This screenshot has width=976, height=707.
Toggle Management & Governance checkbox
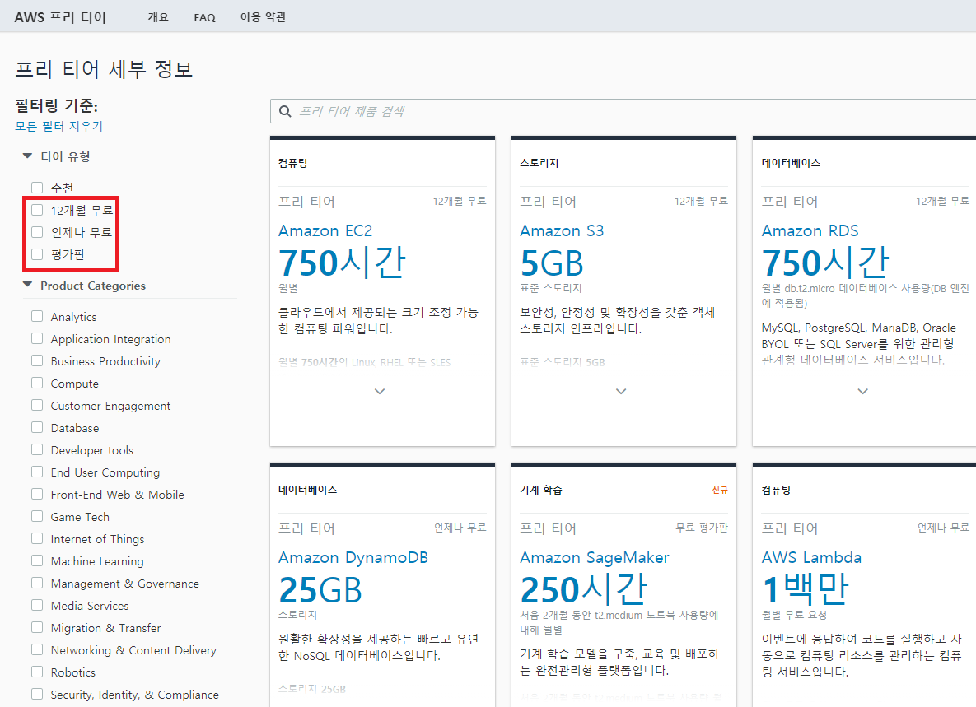point(37,583)
